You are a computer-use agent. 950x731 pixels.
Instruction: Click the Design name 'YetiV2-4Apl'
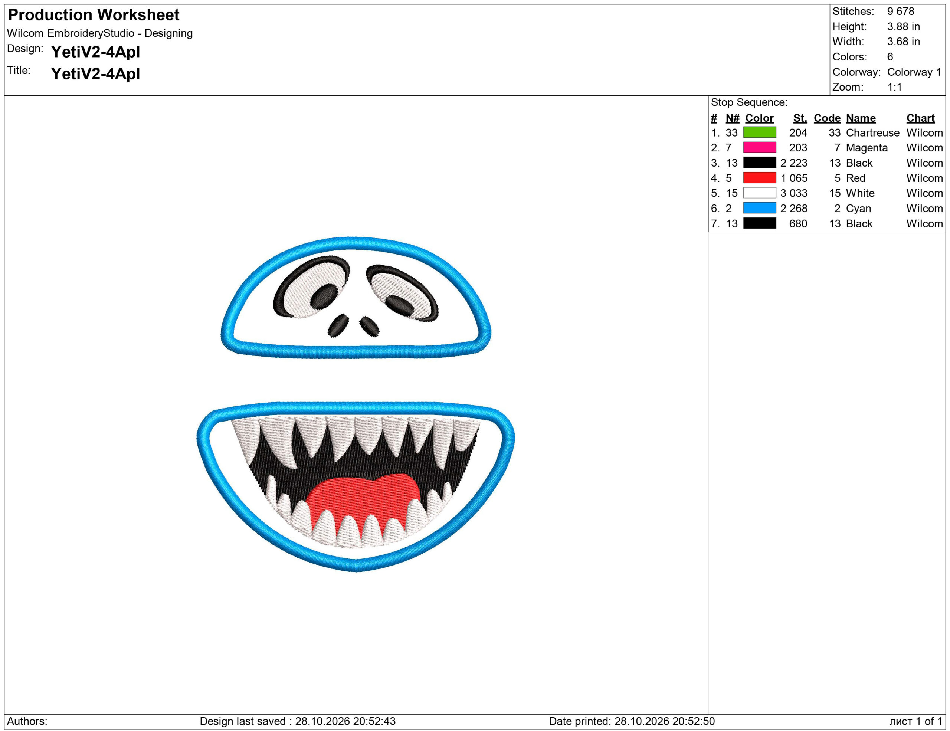(x=95, y=52)
